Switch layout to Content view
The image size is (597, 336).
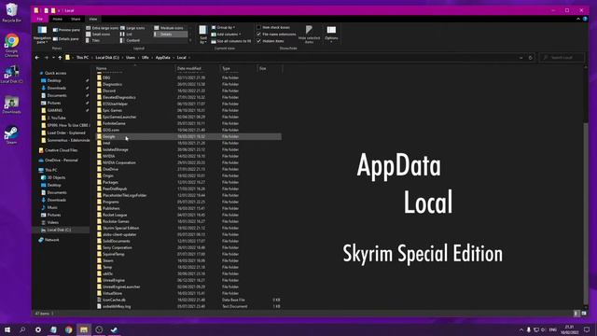(131, 40)
